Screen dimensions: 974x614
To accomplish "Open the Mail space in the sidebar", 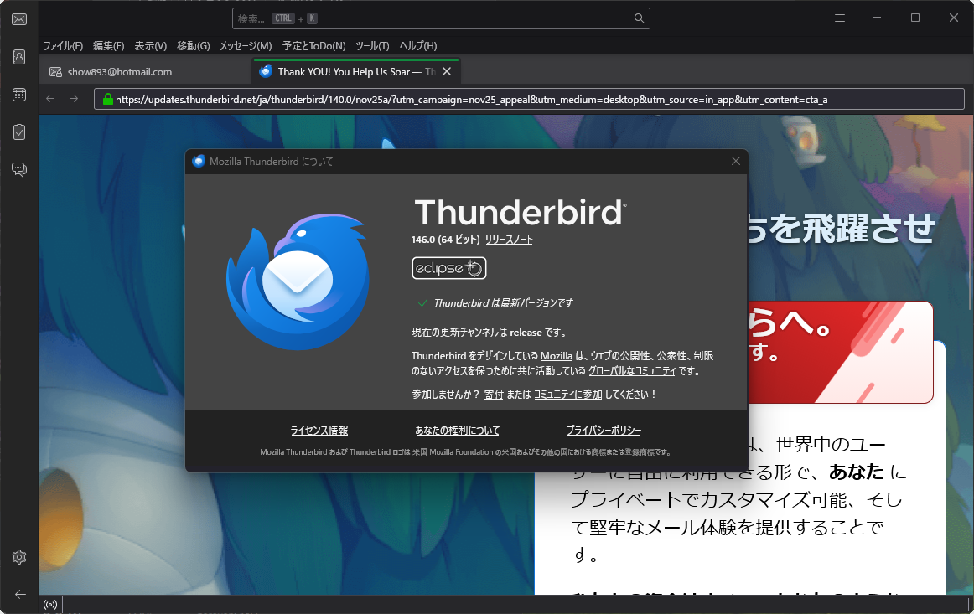I will click(x=18, y=18).
